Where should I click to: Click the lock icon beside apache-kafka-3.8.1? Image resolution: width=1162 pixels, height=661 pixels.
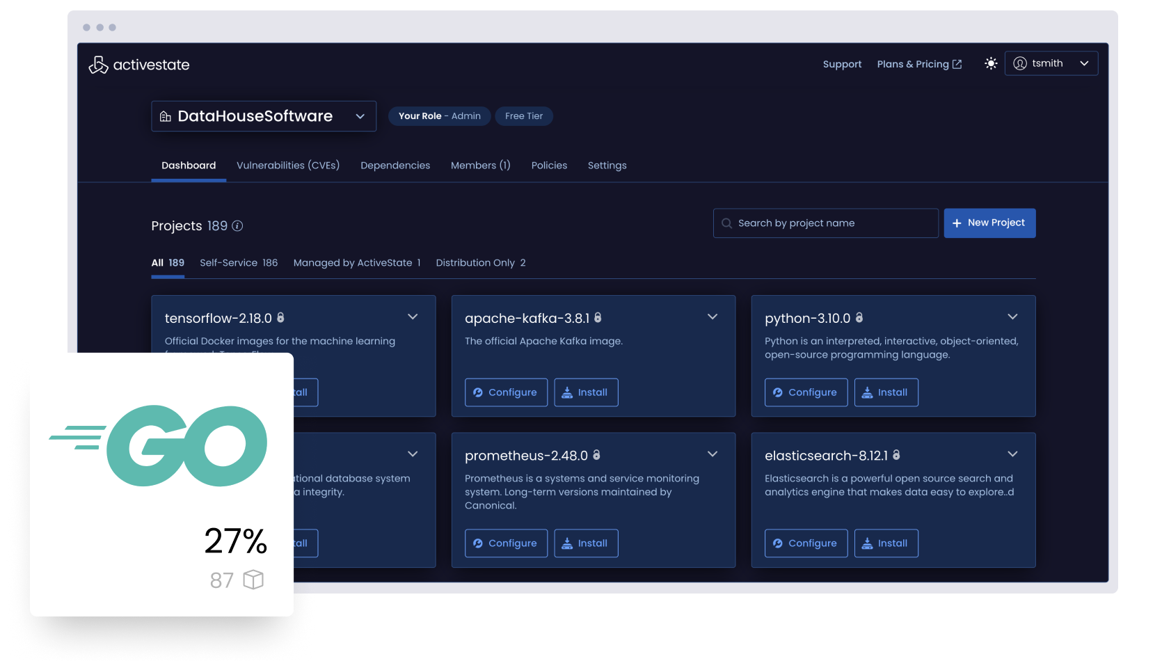point(598,318)
